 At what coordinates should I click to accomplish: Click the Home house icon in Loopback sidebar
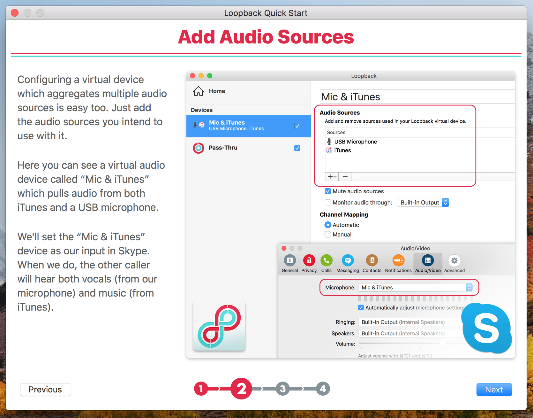click(198, 91)
